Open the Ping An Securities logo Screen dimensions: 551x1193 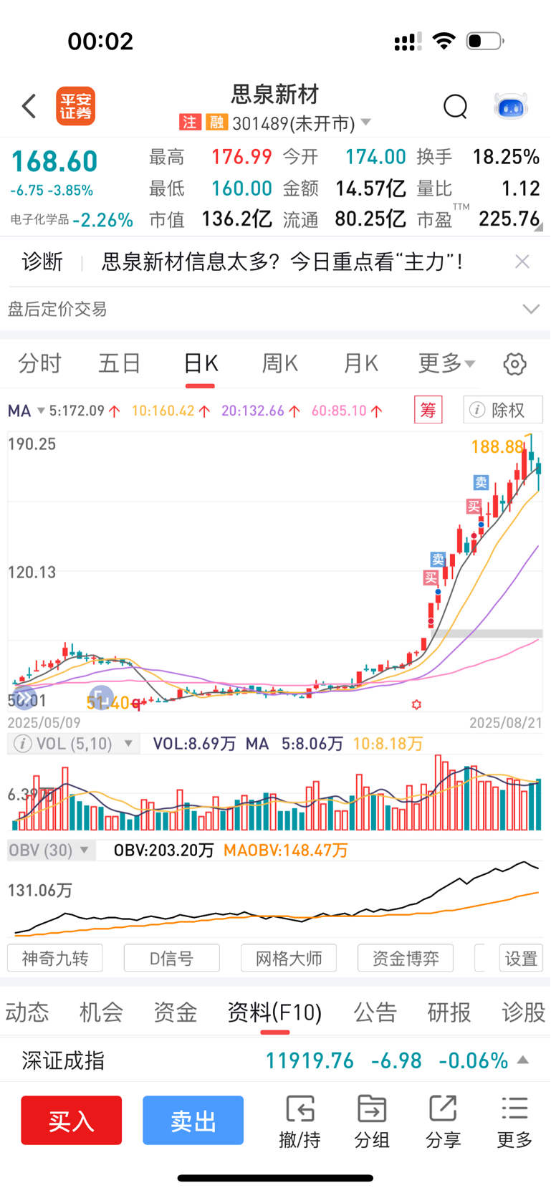point(76,107)
